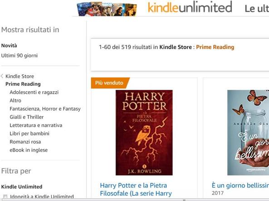This screenshot has width=269, height=201.
Task: Select Altro category
Action: click(x=15, y=101)
